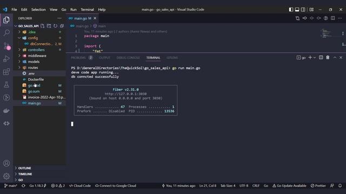Open the Manage gear menu
The height and width of the screenshot is (194, 346).
point(6,176)
